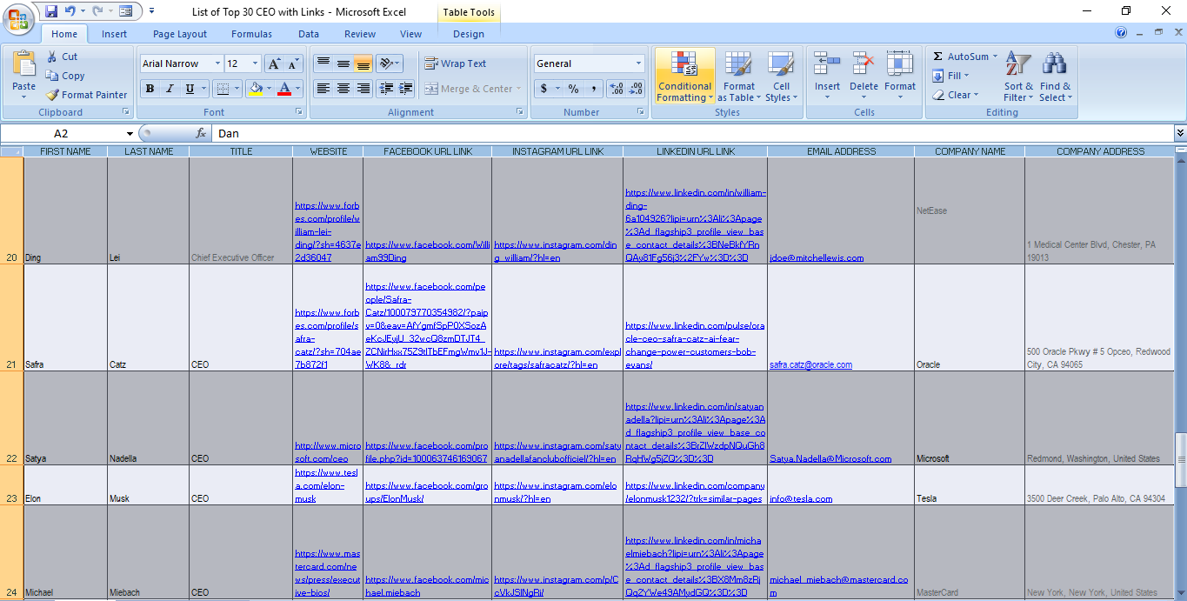The width and height of the screenshot is (1187, 601).
Task: Open Satya.Nadella@Microsoft.com email link
Action: click(x=831, y=458)
